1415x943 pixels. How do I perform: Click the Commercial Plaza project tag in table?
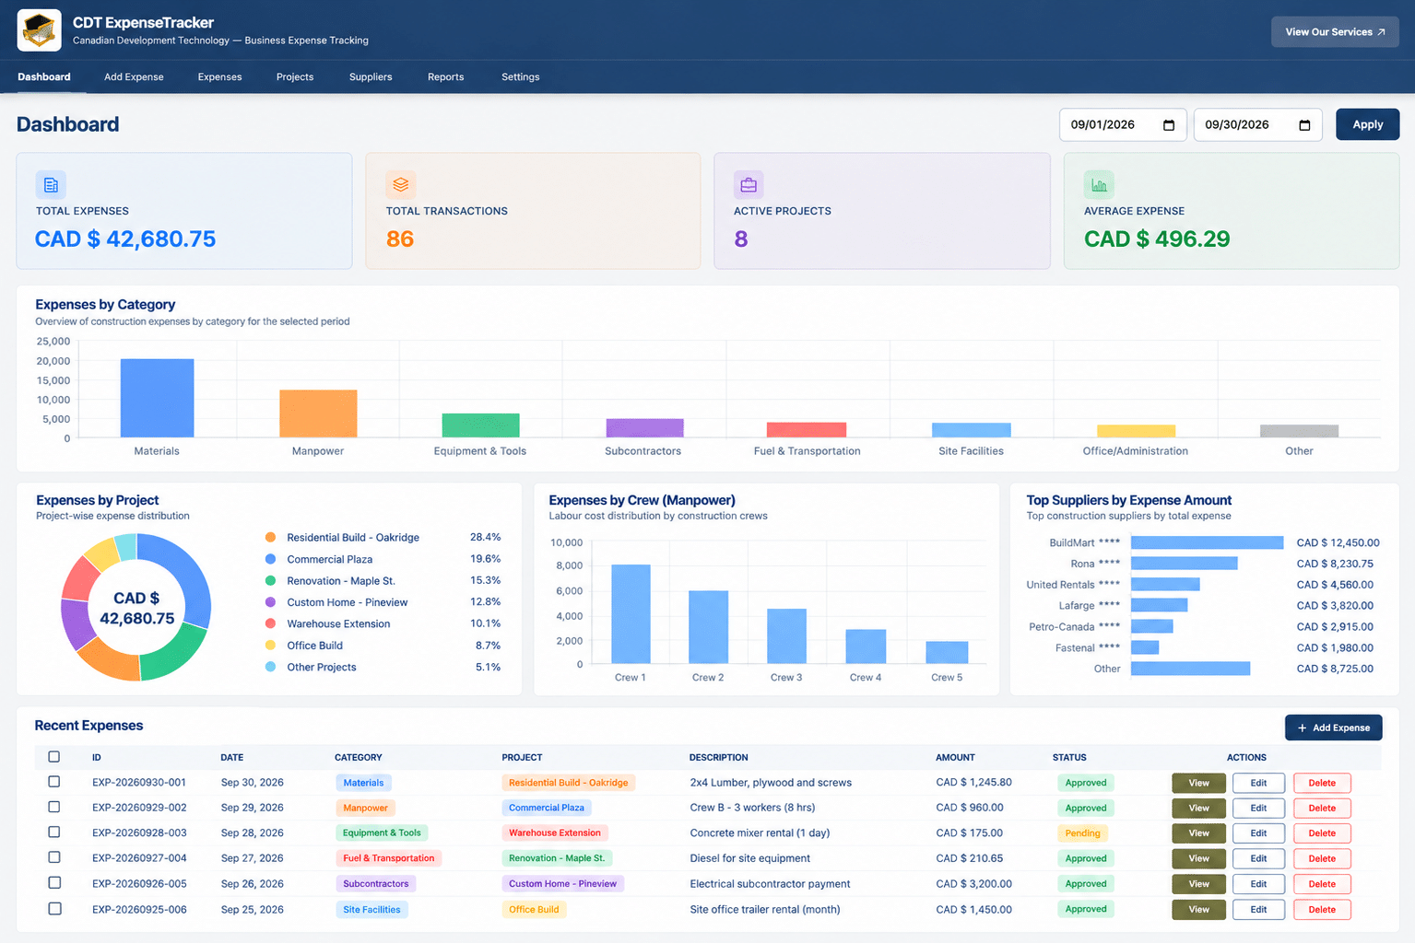[x=547, y=808]
